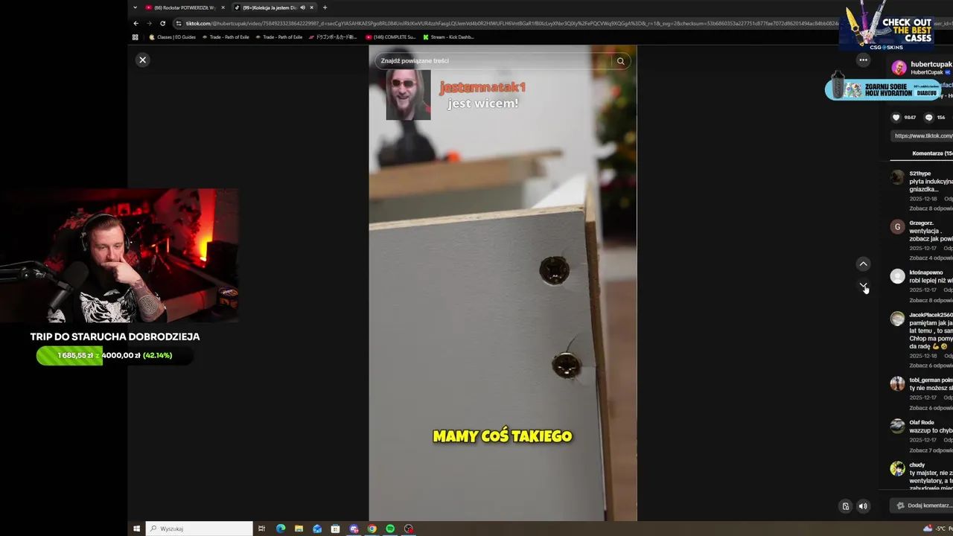Switch to the Rockstar POTWIERDZIŁ YouTube tab
This screenshot has width=953, height=536.
pyautogui.click(x=185, y=7)
